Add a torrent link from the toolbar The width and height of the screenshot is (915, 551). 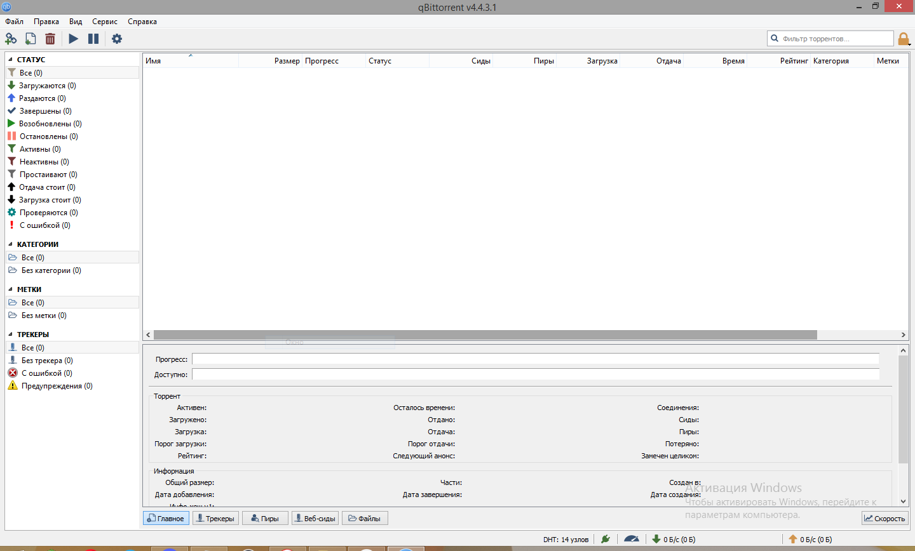tap(11, 39)
